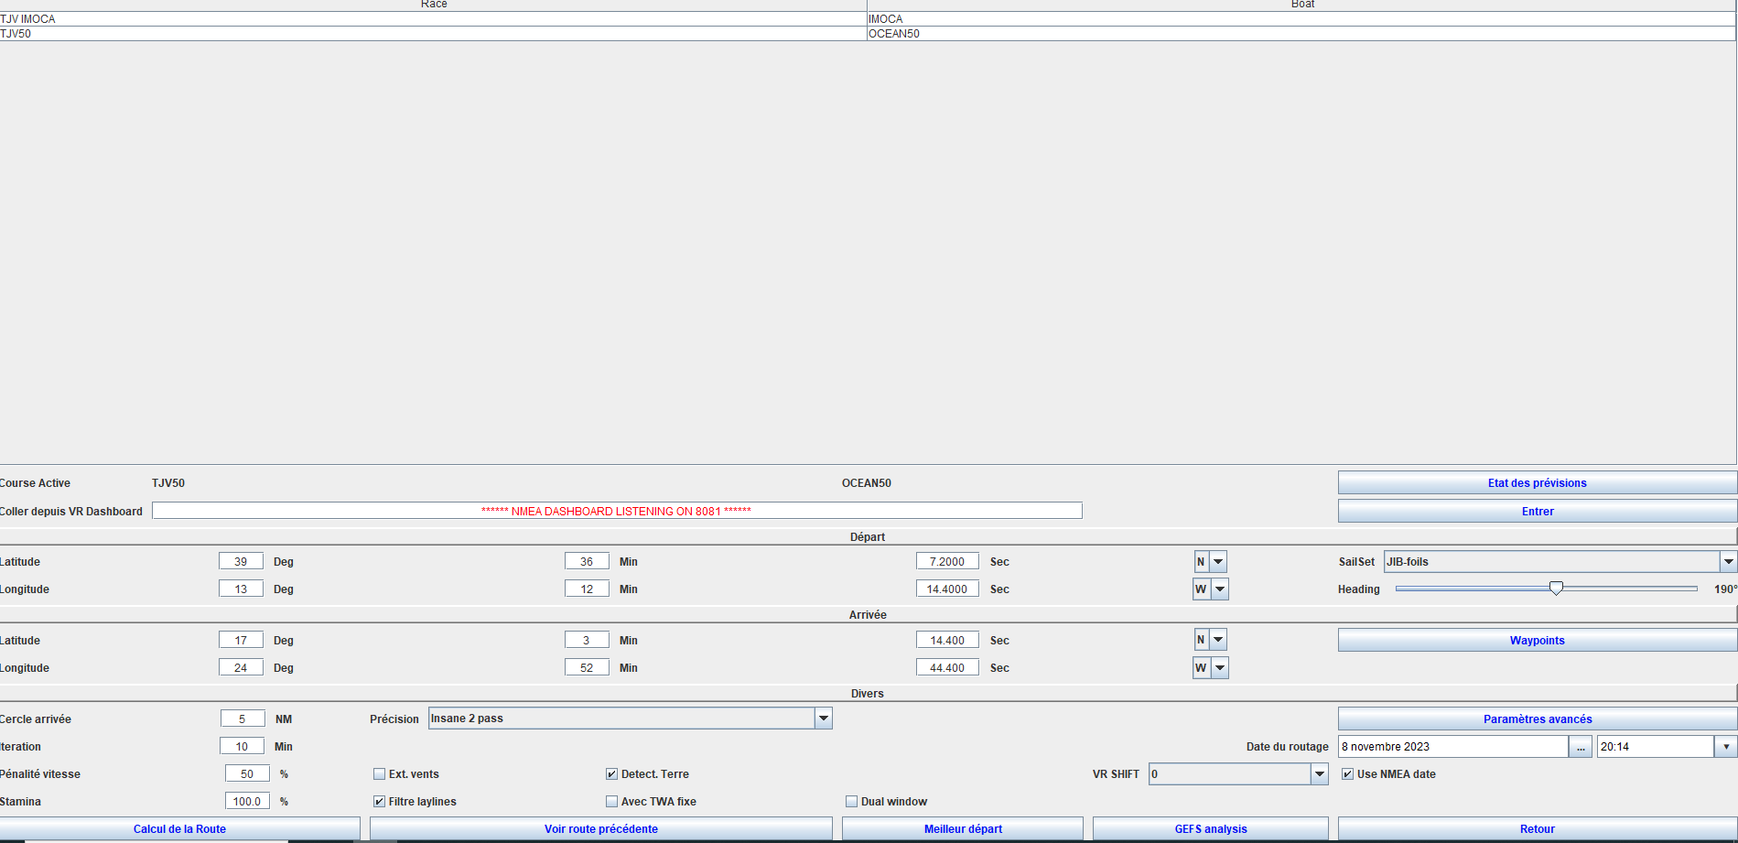Open Paramètres avancés
This screenshot has height=843, width=1738.
point(1537,719)
